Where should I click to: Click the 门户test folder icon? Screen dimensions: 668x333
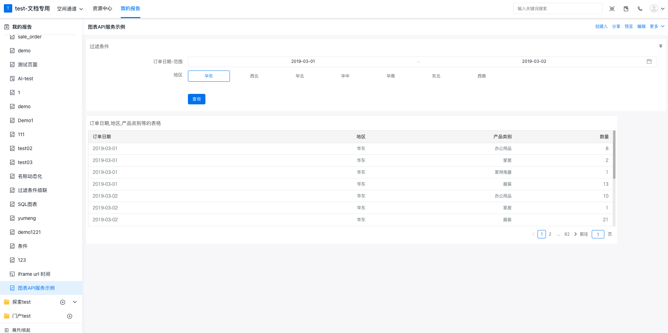7,316
